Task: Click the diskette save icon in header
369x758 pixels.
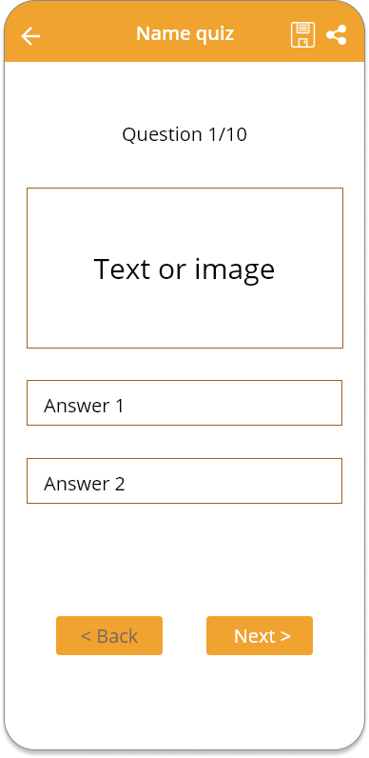Action: coord(302,35)
